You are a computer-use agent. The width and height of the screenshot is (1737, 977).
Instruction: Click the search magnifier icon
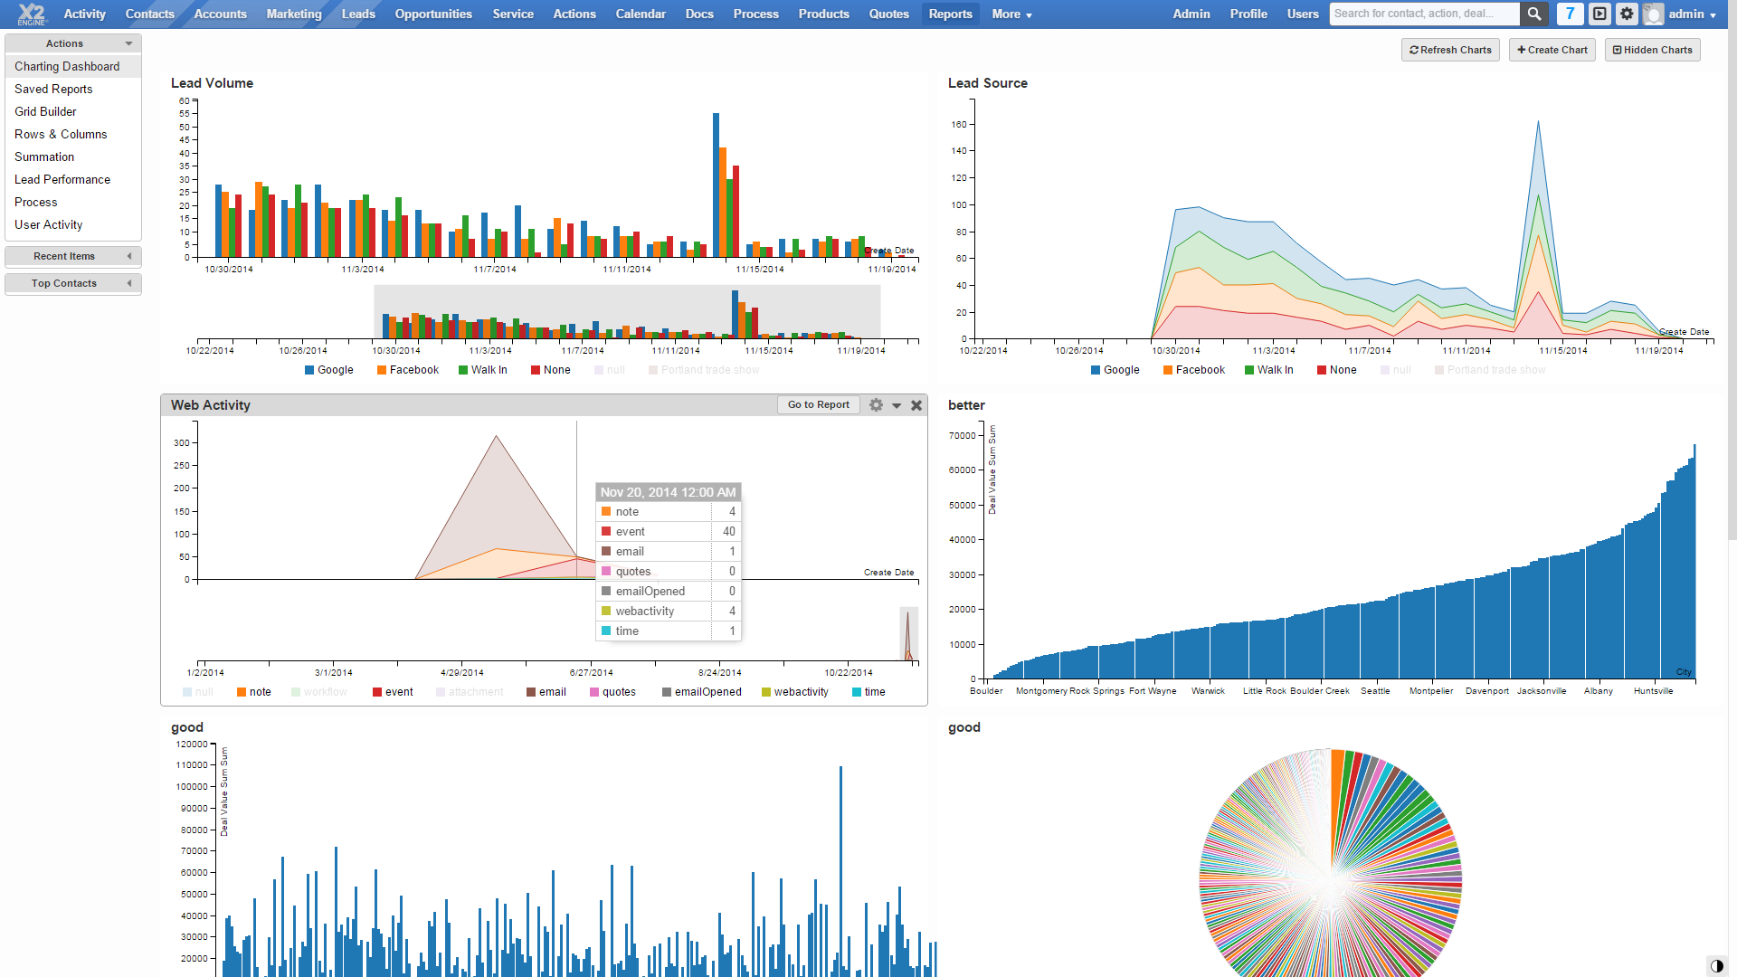pos(1533,14)
